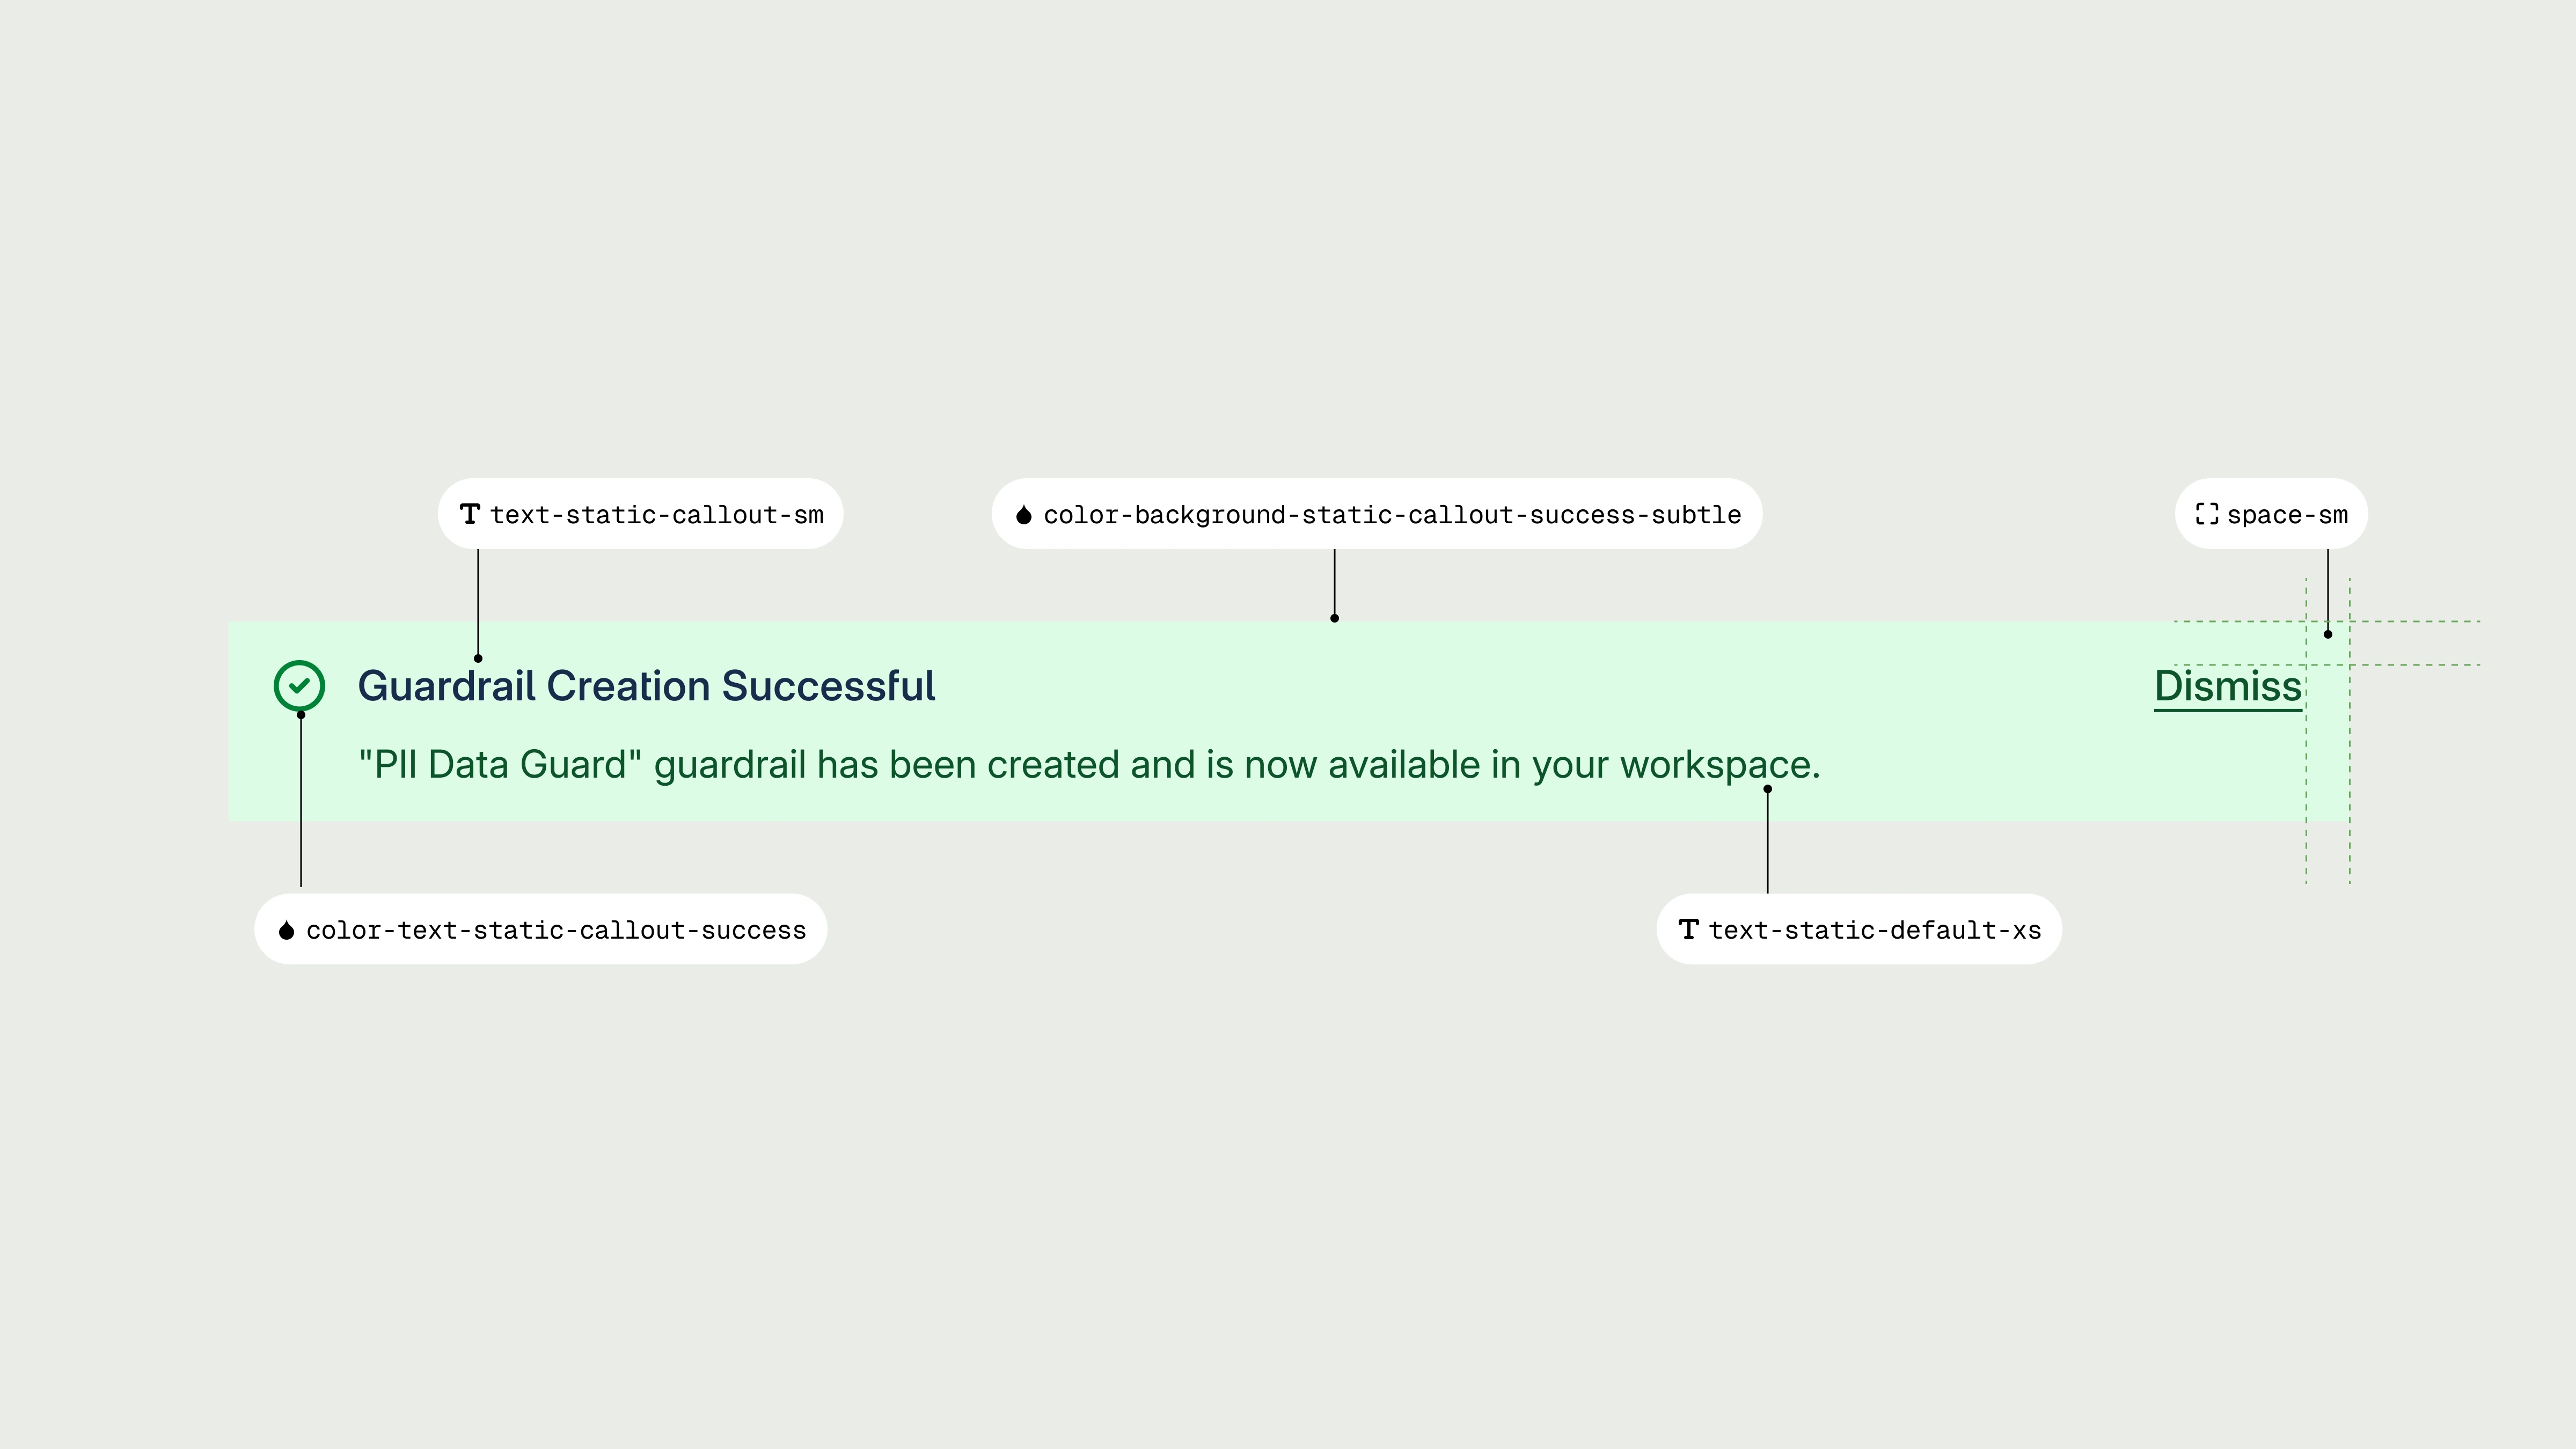
Task: Click the annotation dot under the word workspace
Action: 1767,789
